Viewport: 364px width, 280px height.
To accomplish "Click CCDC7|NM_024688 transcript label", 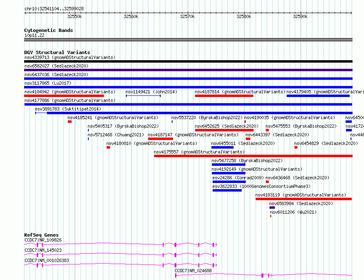I will (193, 271).
